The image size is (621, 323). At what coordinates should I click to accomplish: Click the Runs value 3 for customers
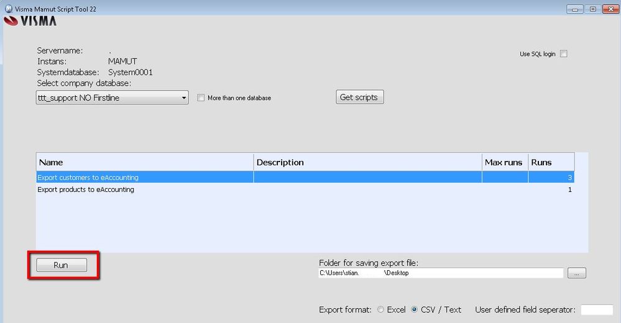pyautogui.click(x=570, y=177)
